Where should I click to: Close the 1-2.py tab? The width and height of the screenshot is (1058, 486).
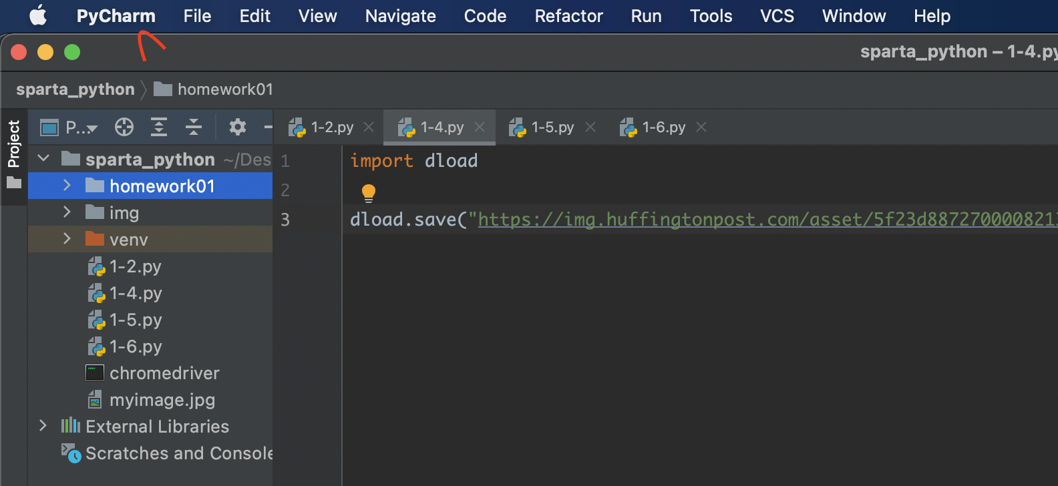[369, 127]
